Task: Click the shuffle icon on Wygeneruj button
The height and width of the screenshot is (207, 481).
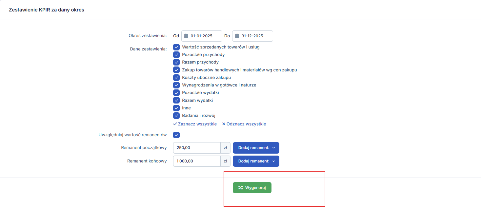Action: coord(241,188)
